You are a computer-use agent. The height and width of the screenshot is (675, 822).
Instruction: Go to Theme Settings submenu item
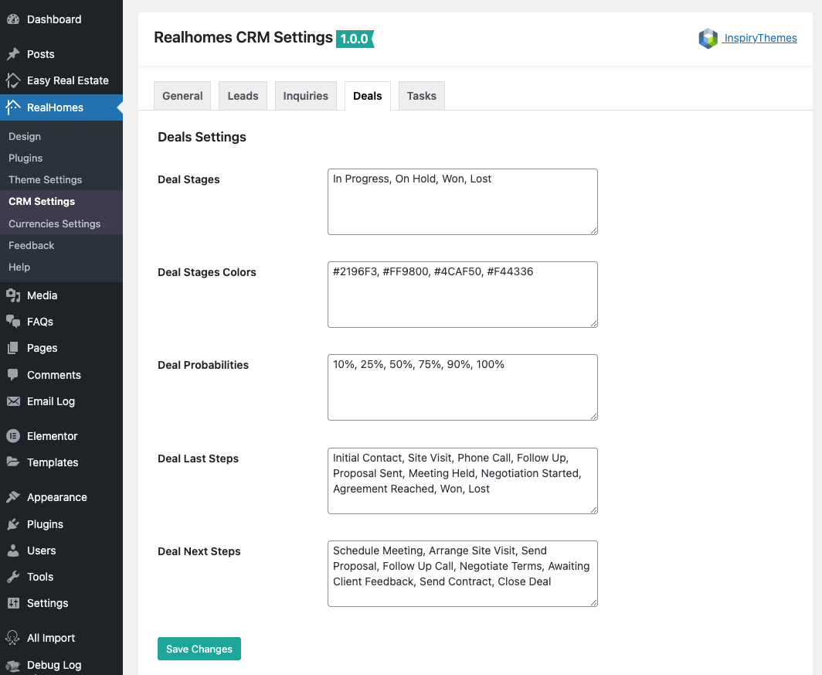pyautogui.click(x=45, y=179)
